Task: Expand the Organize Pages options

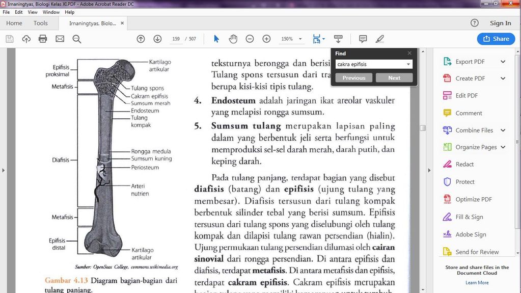Action: (x=503, y=147)
